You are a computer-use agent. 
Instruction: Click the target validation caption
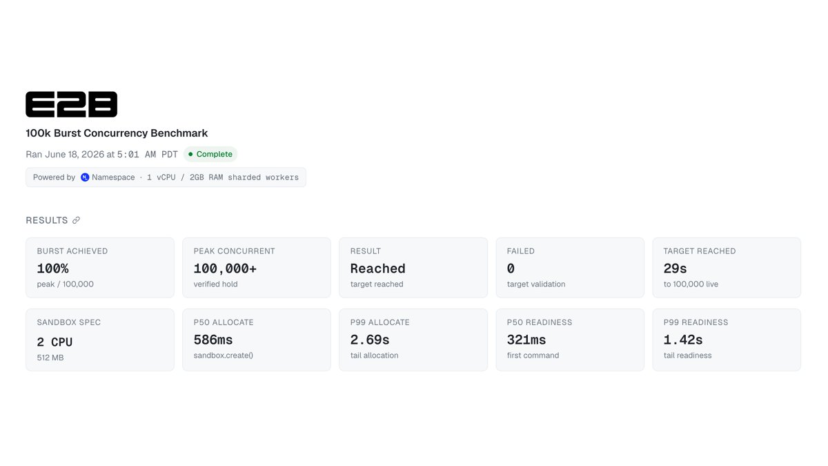536,284
